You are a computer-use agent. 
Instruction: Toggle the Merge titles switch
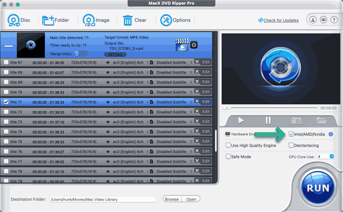[x=81, y=54]
